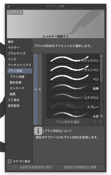The width and height of the screenshot is (111, 175).
Task: Open the アンチエイリアス category
Action: [x=20, y=65]
